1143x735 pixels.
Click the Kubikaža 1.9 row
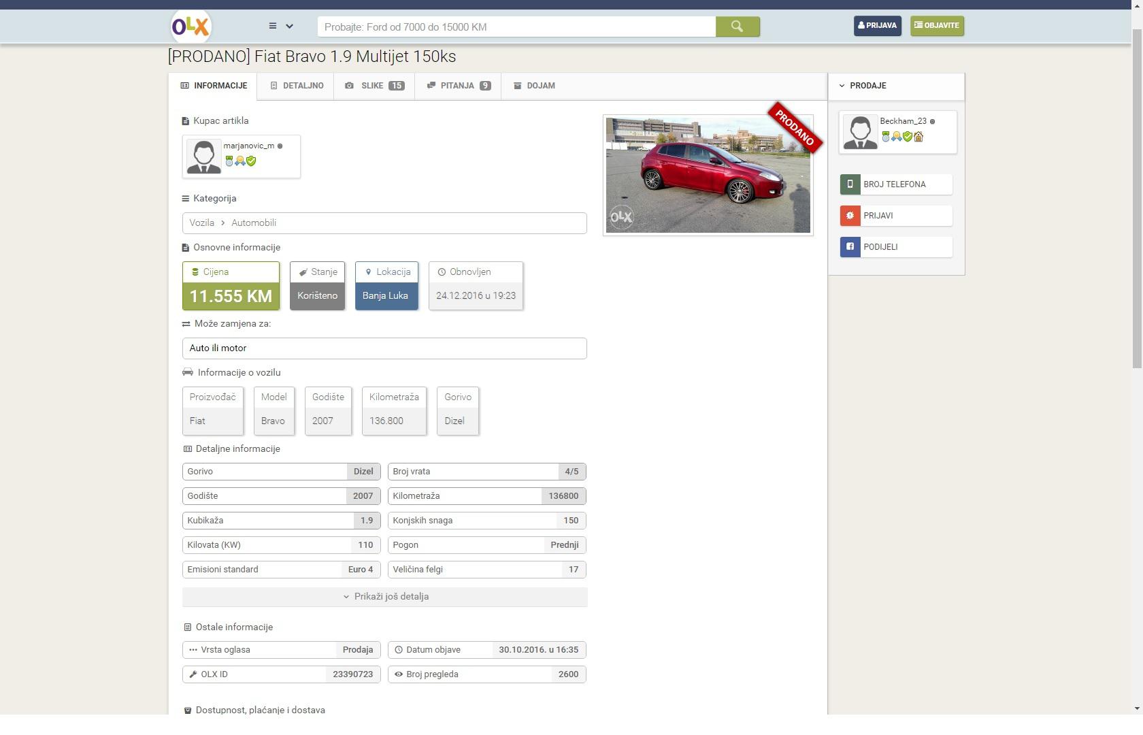pos(282,521)
